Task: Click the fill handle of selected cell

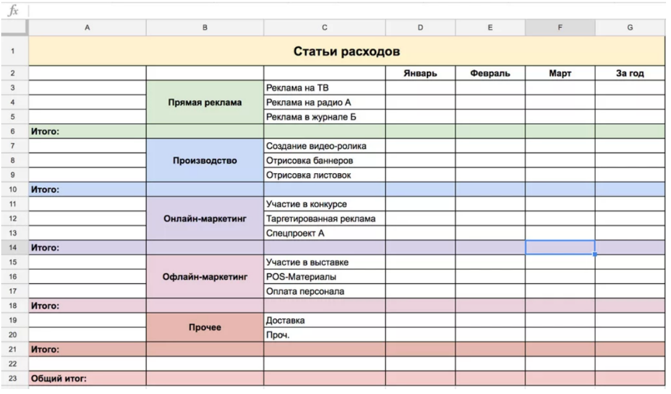Action: click(x=595, y=254)
